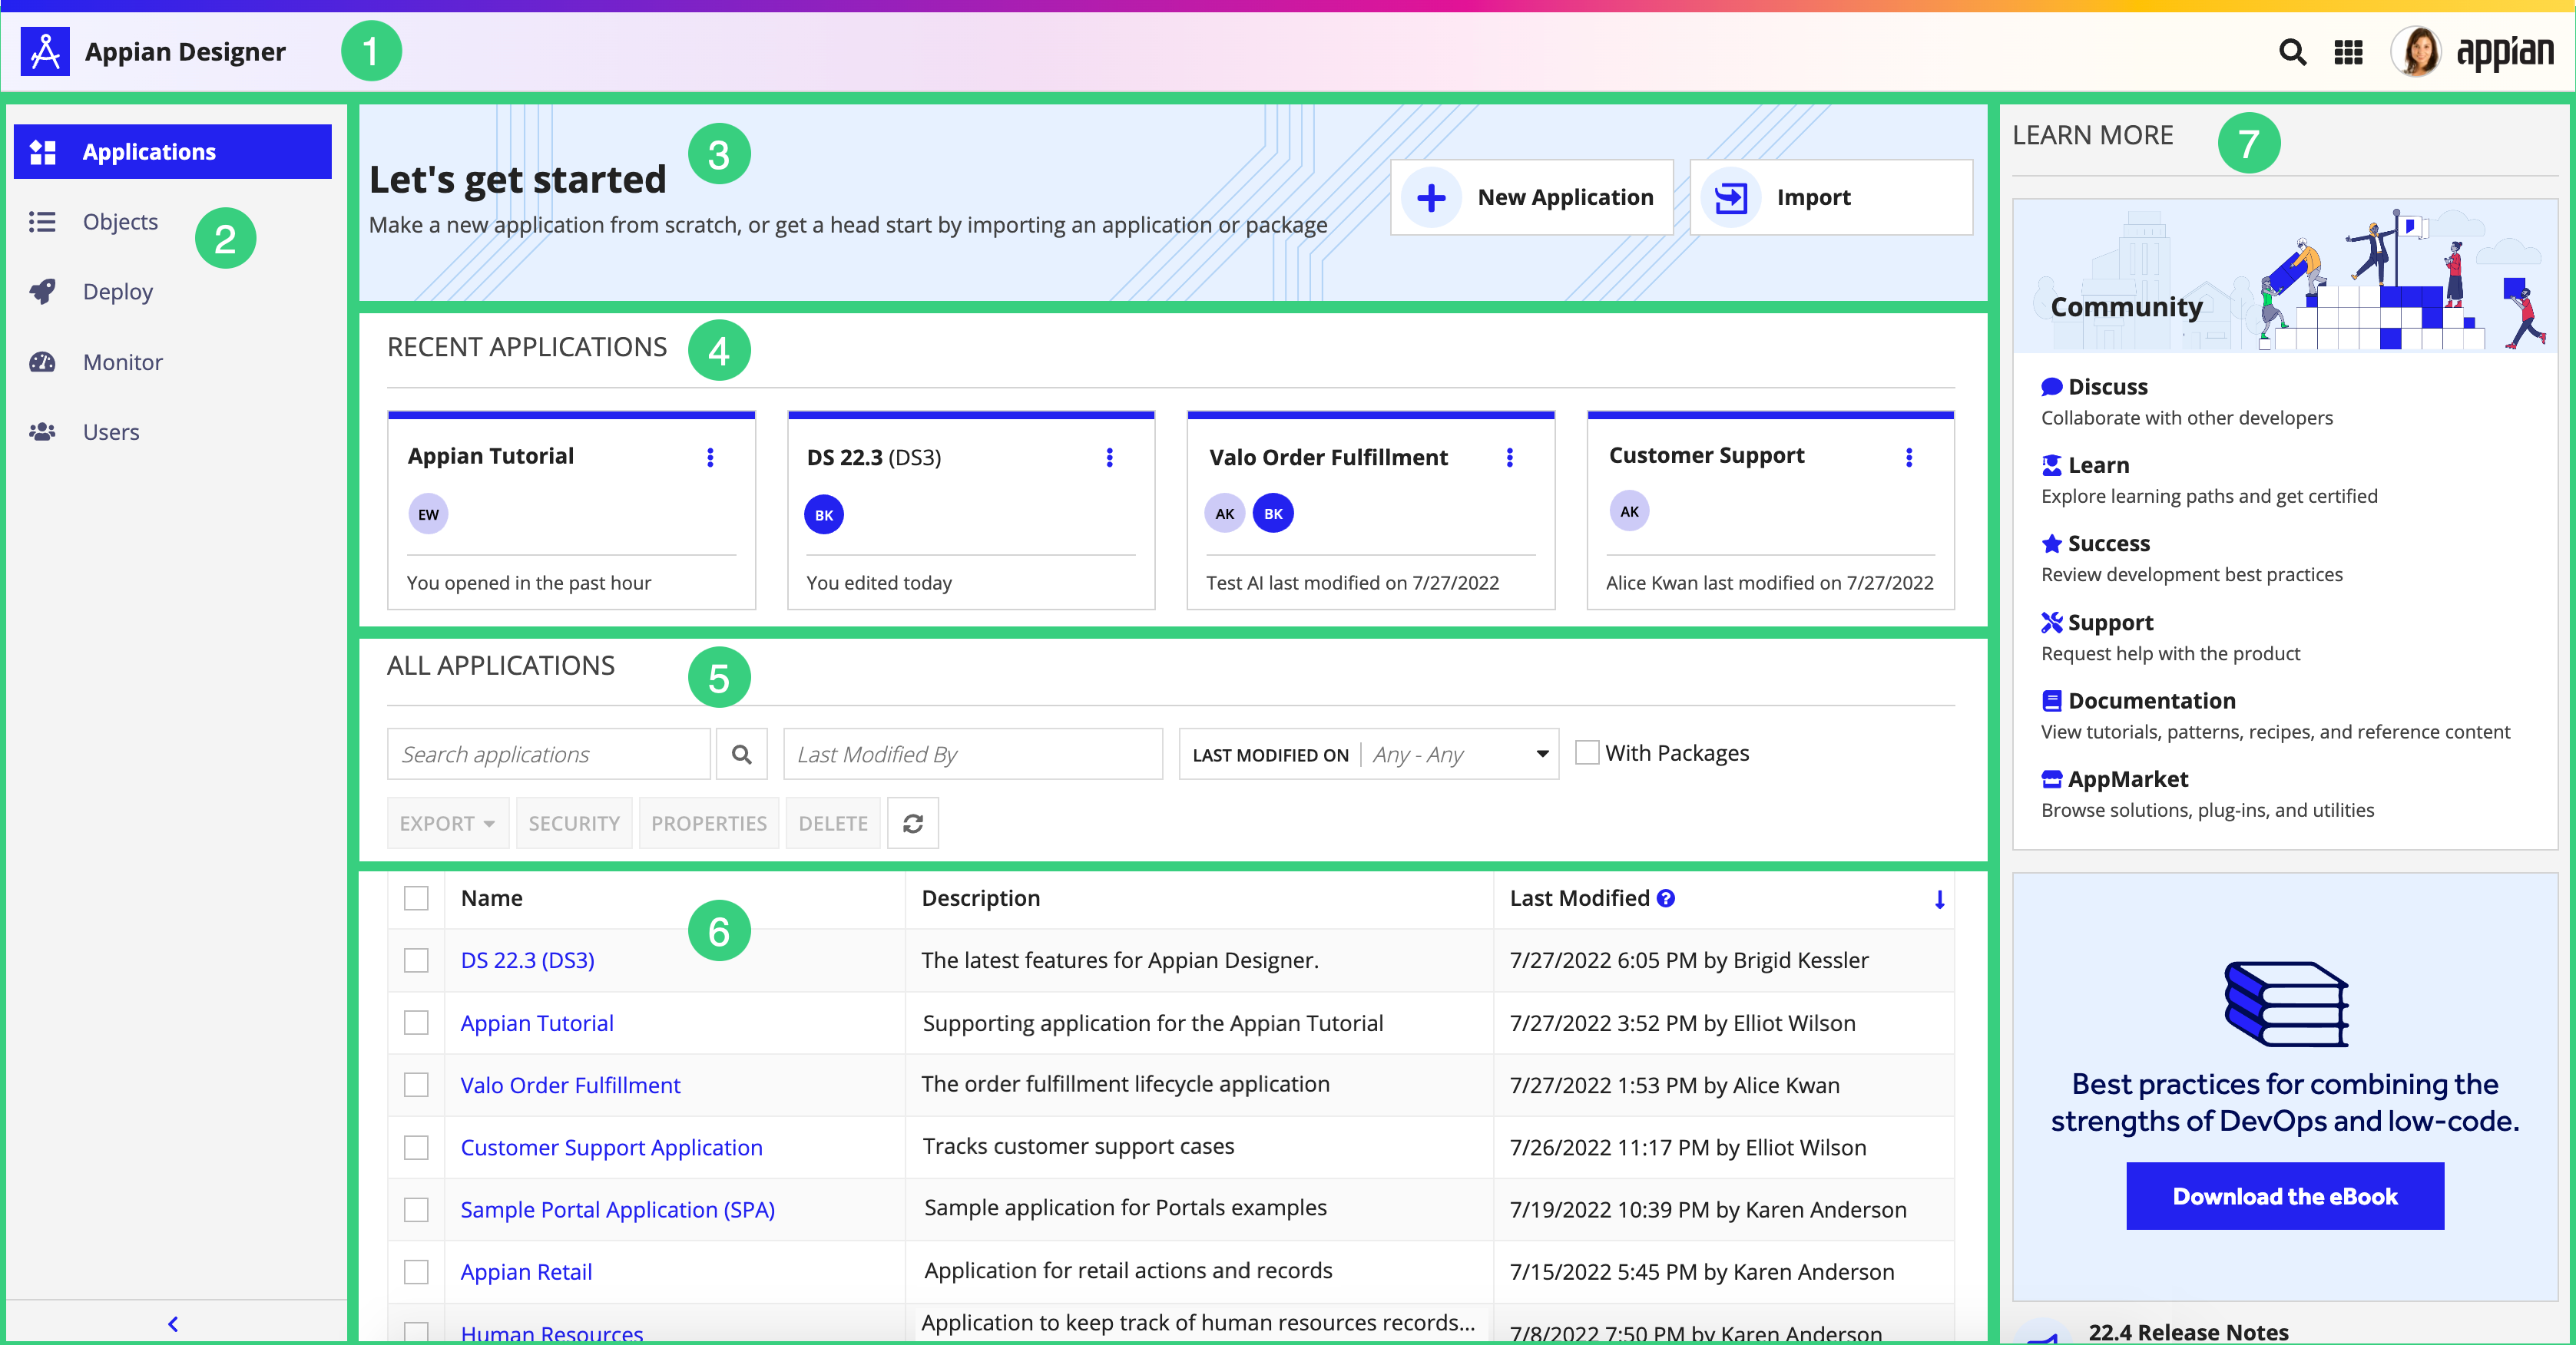This screenshot has width=2576, height=1345.
Task: Click the Delete button
Action: point(833,824)
